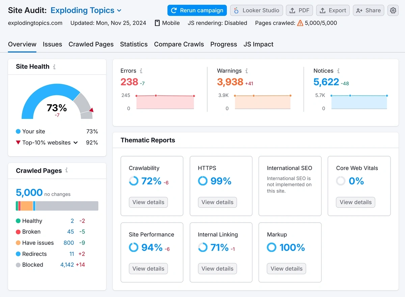Open the Statistics tab
This screenshot has width=405, height=297.
coord(134,44)
